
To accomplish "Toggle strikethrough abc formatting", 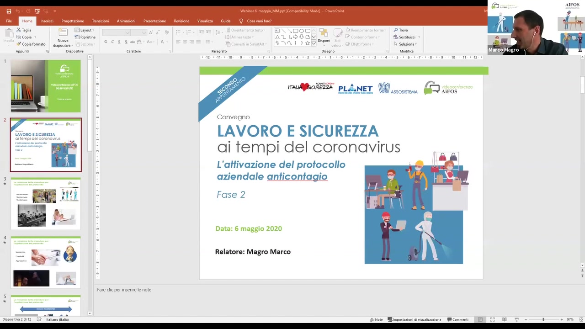I will (133, 42).
